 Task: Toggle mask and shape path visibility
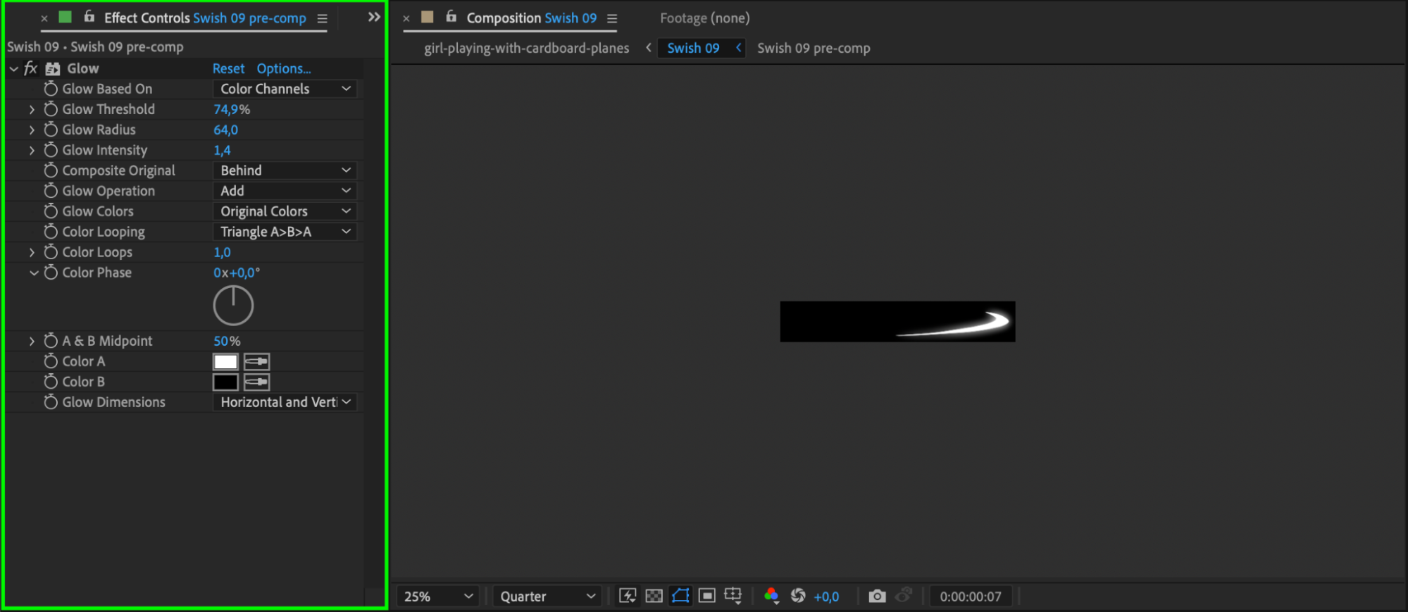click(680, 596)
